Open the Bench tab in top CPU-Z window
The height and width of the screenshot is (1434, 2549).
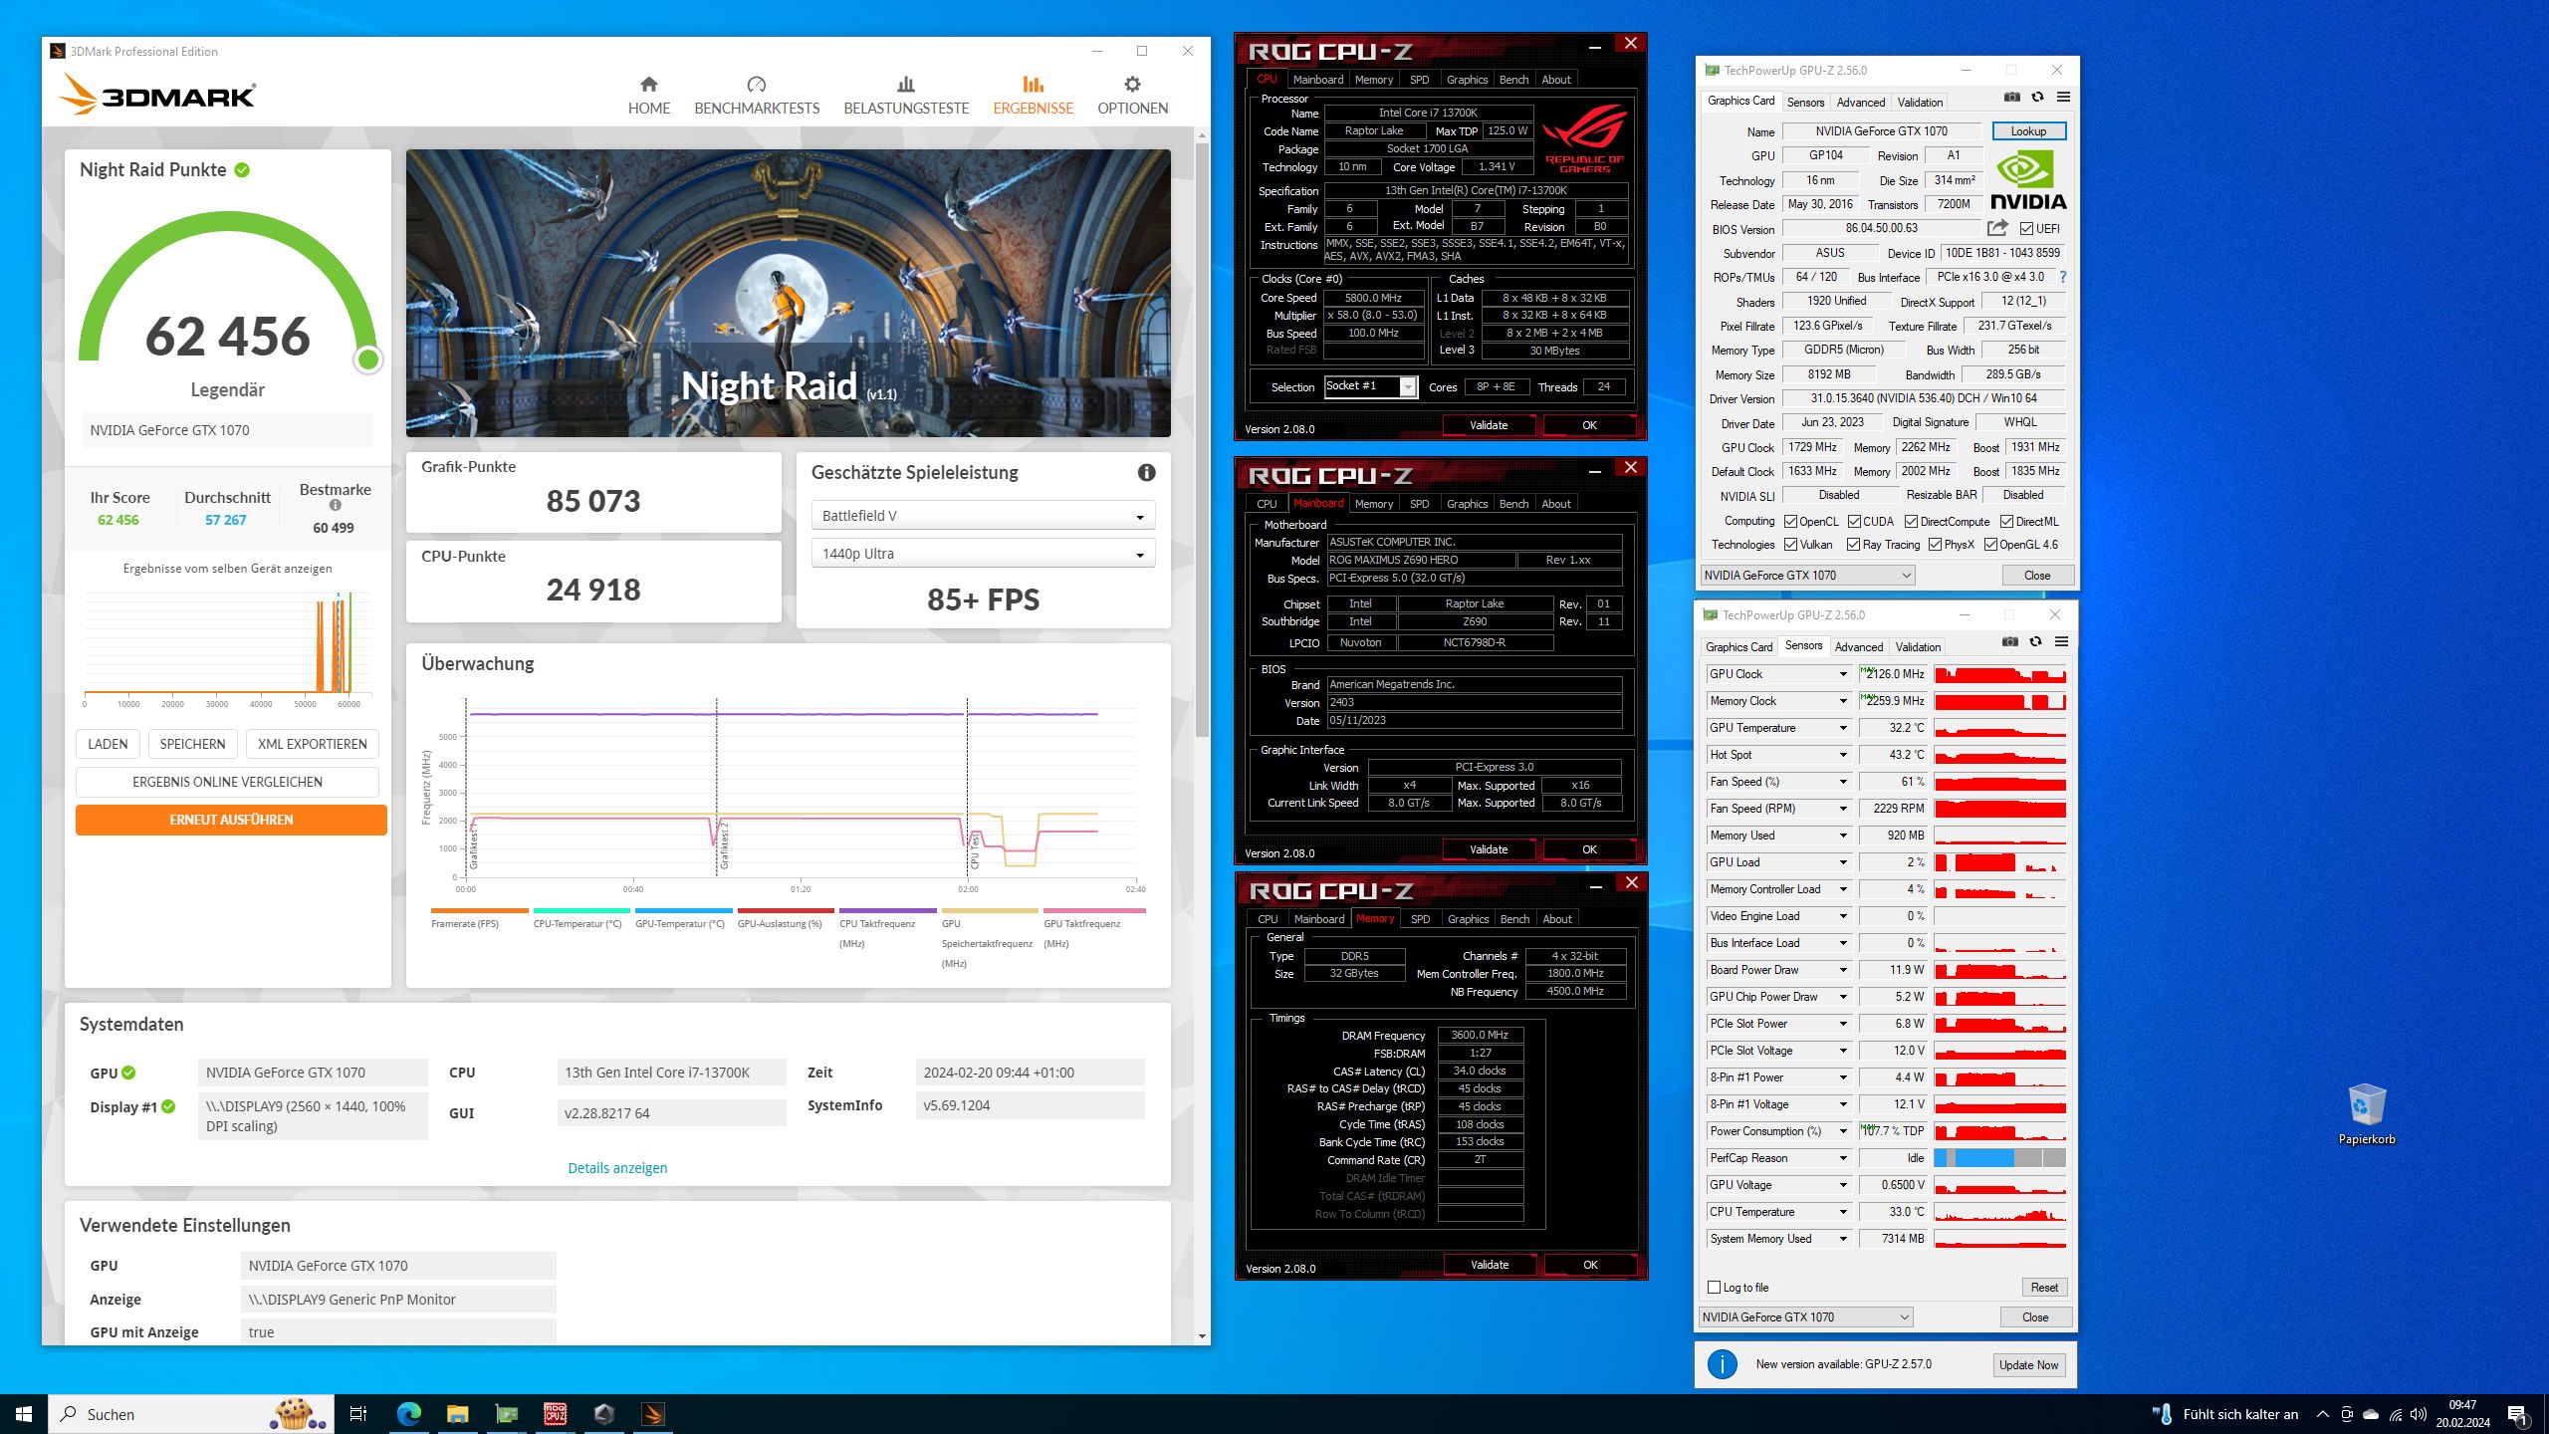pyautogui.click(x=1513, y=80)
